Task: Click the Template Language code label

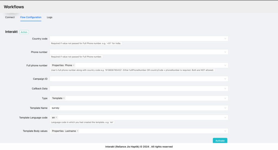Action: 33,118
